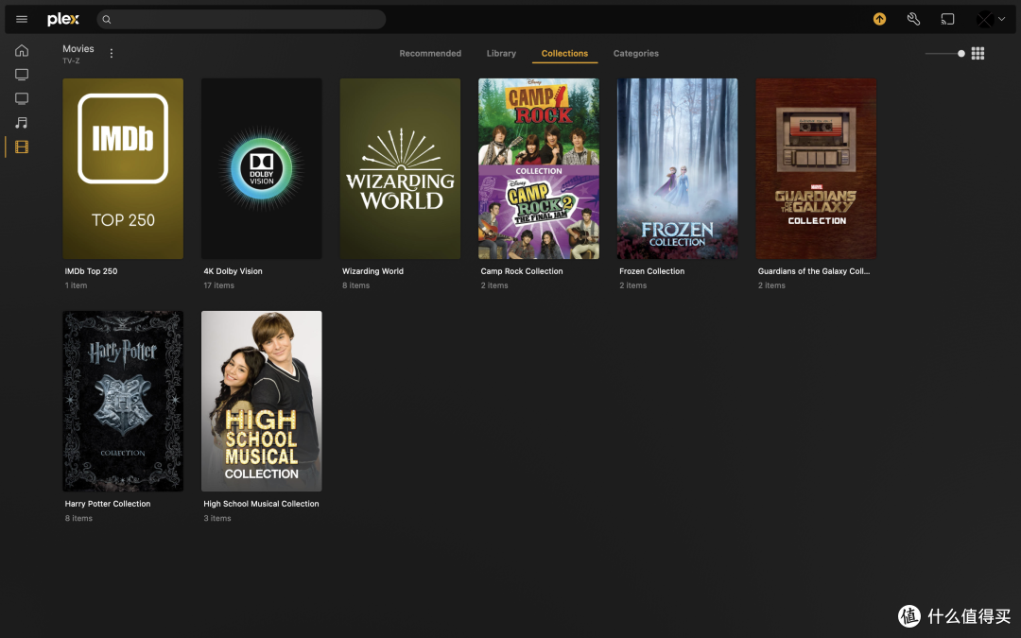Click the Plex logo
This screenshot has width=1021, height=638.
coord(63,19)
